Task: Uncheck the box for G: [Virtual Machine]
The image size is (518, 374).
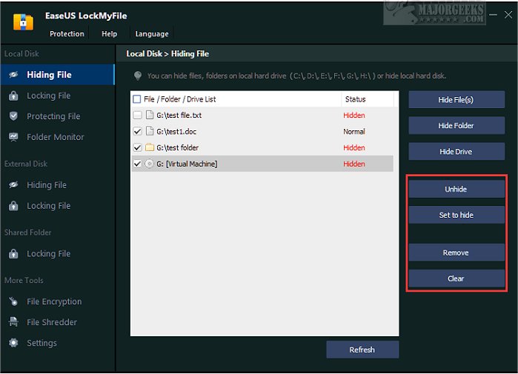Action: [x=137, y=164]
